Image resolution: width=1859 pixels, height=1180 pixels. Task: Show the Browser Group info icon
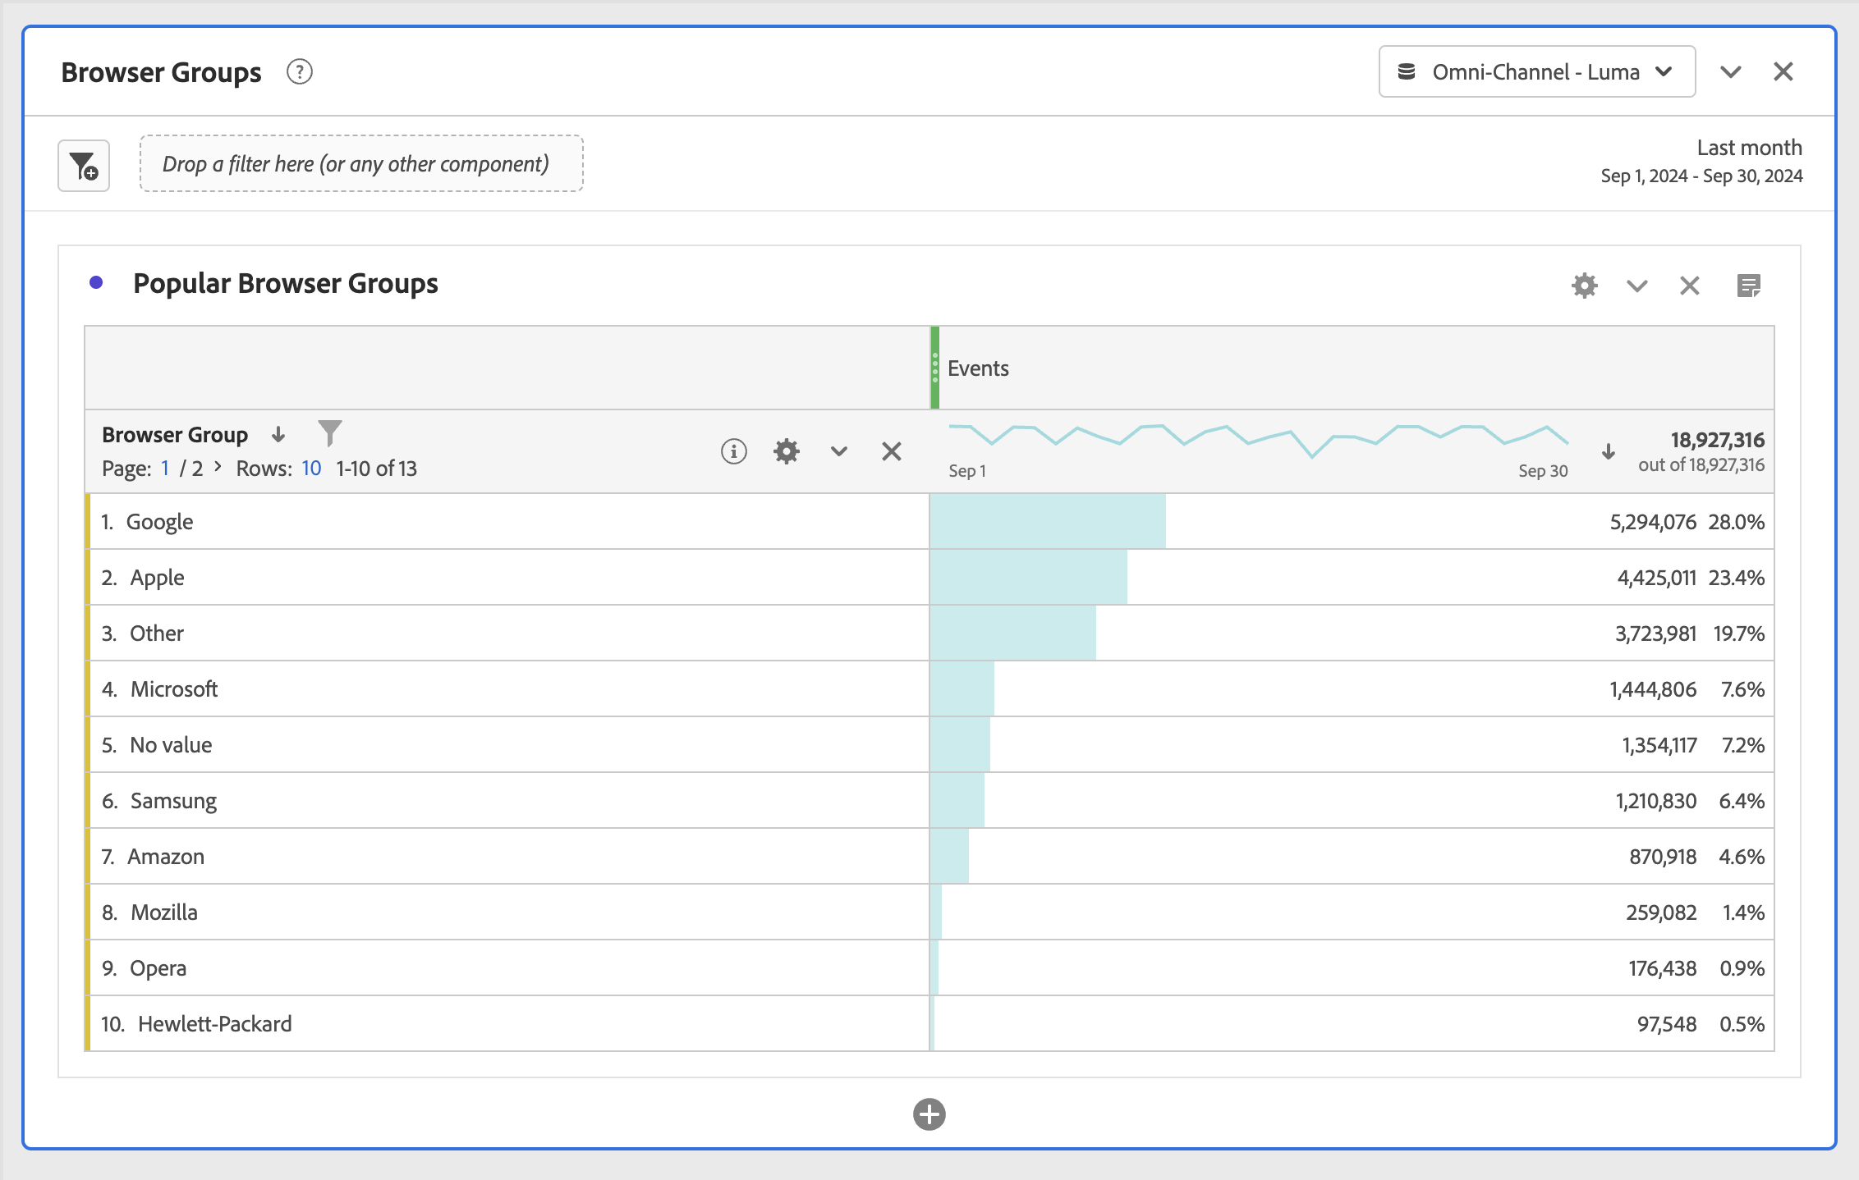click(733, 451)
